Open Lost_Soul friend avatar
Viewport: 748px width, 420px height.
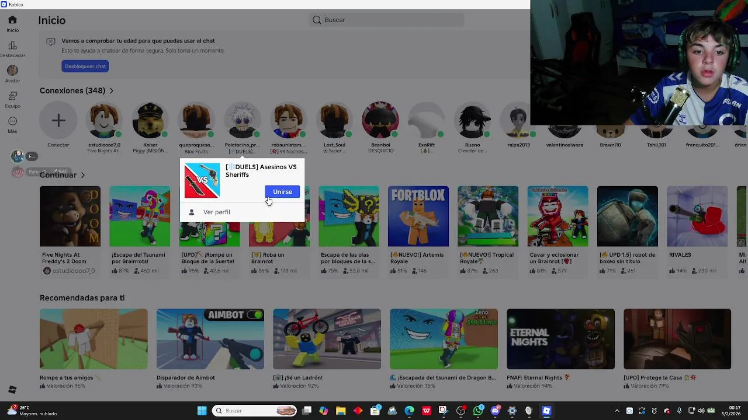coord(334,121)
